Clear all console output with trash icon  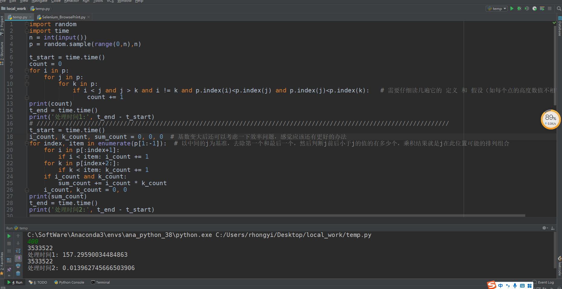point(18,273)
